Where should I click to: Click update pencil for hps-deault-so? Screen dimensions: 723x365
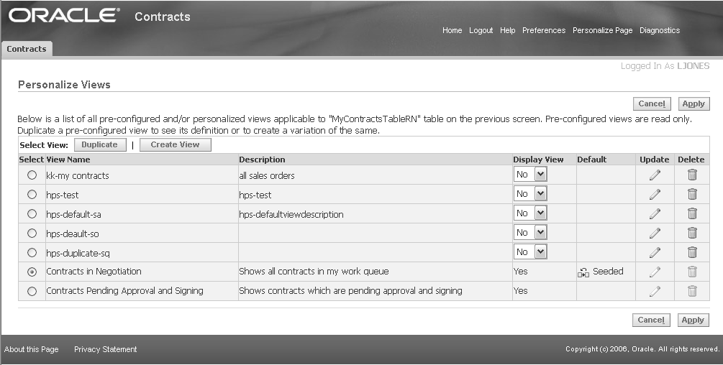point(655,233)
